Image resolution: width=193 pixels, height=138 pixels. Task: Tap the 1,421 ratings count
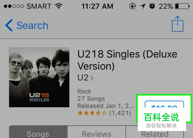pyautogui.click(x=120, y=113)
